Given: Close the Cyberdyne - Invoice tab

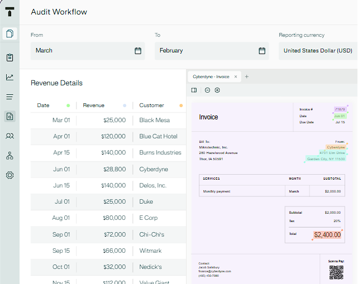Looking at the screenshot, I should [x=236, y=76].
